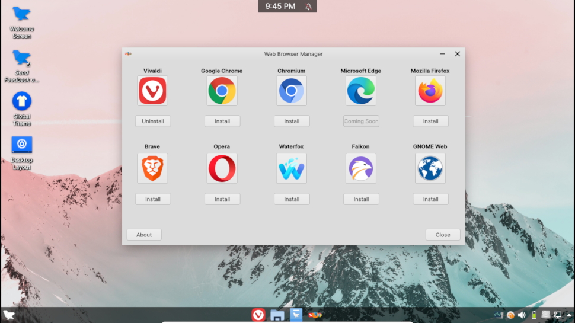575x323 pixels.
Task: Click the Opera name label
Action: pos(222,146)
